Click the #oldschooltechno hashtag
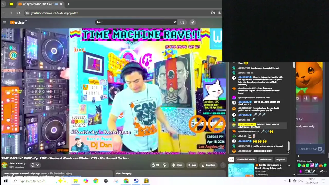This screenshot has height=185, width=329. click(x=56, y=173)
